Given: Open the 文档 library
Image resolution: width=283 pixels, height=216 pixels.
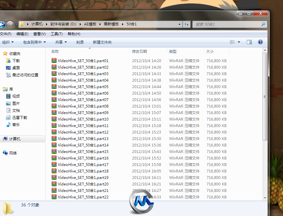Looking at the screenshot, I should [x=16, y=111].
